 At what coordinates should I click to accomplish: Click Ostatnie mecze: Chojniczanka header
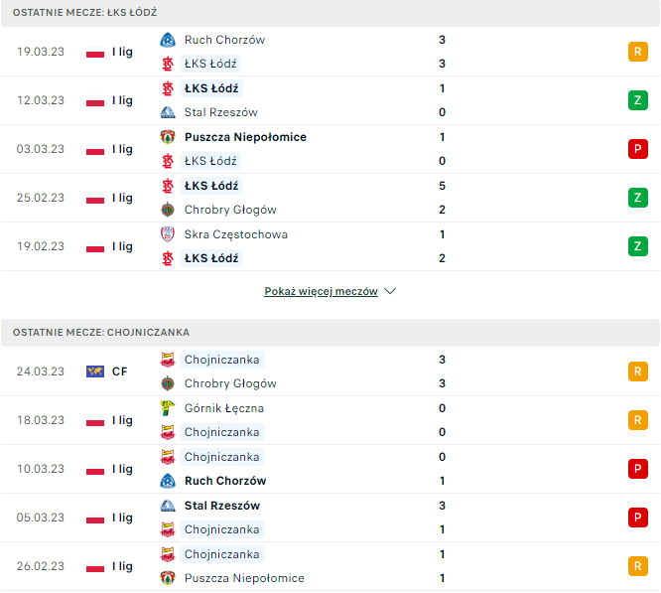[x=102, y=333]
